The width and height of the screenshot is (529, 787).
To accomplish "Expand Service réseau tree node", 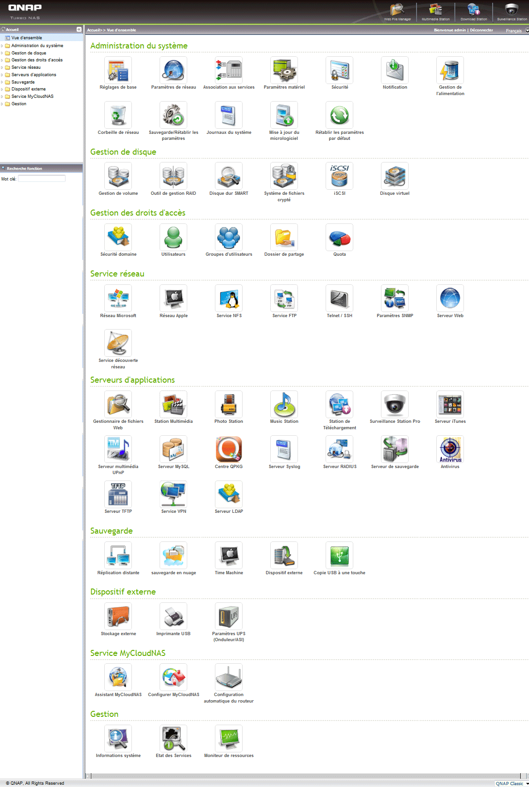I will coord(2,67).
